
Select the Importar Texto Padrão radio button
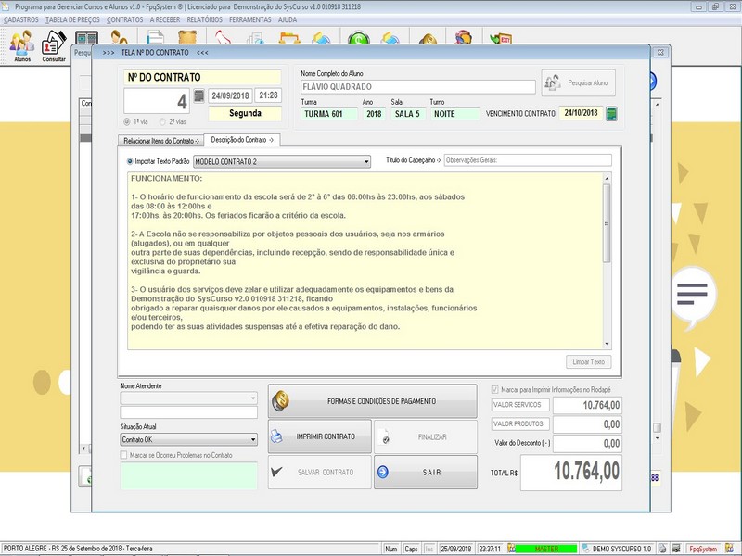click(130, 161)
